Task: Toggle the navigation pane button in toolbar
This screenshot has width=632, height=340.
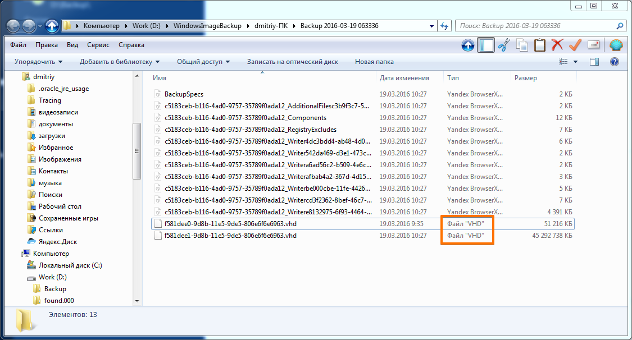Action: coord(485,45)
